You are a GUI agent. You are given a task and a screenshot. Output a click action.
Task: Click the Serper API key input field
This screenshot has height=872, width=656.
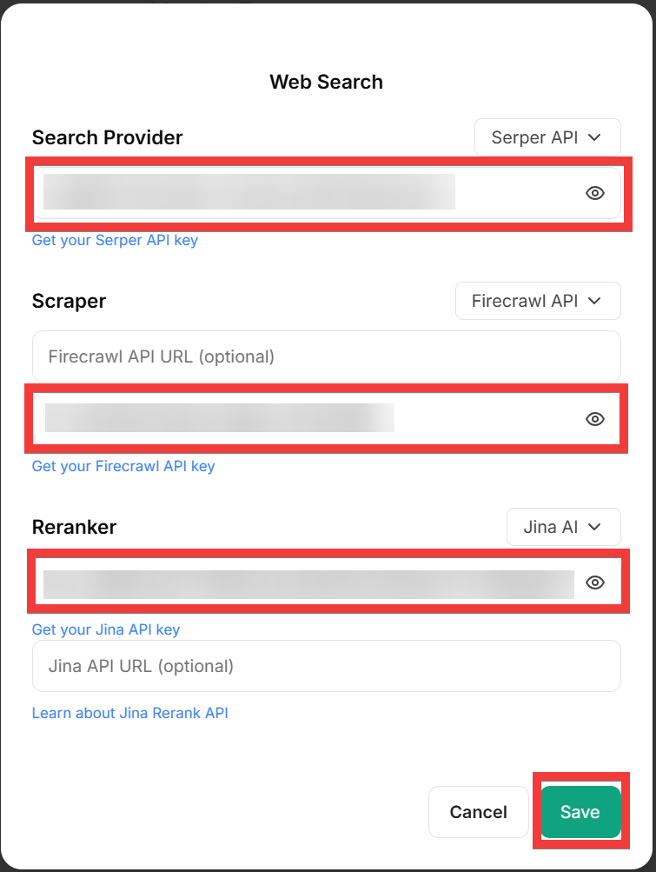point(304,193)
